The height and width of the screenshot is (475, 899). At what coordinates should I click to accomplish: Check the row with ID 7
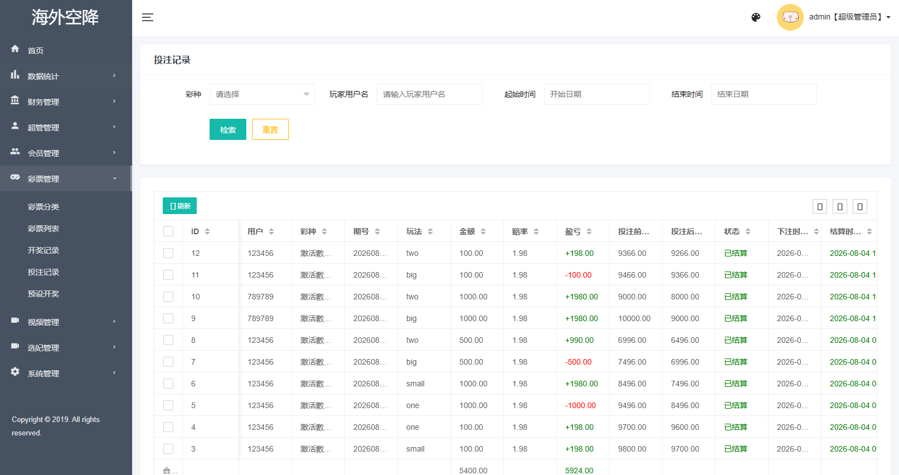pos(168,362)
